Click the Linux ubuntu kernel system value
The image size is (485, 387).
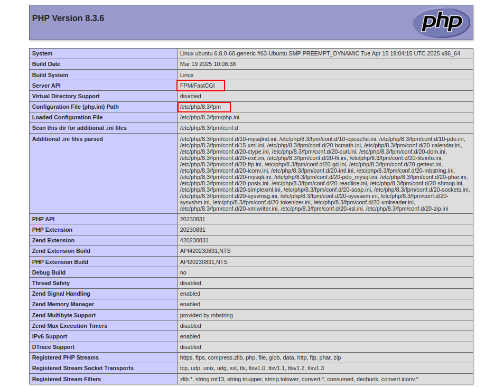point(320,53)
